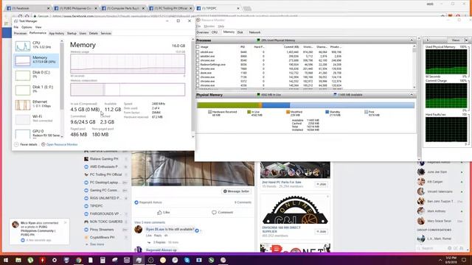Click the Memory composition bar in Task Manager

(128, 90)
